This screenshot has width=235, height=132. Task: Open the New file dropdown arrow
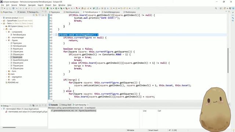pos(4,8)
